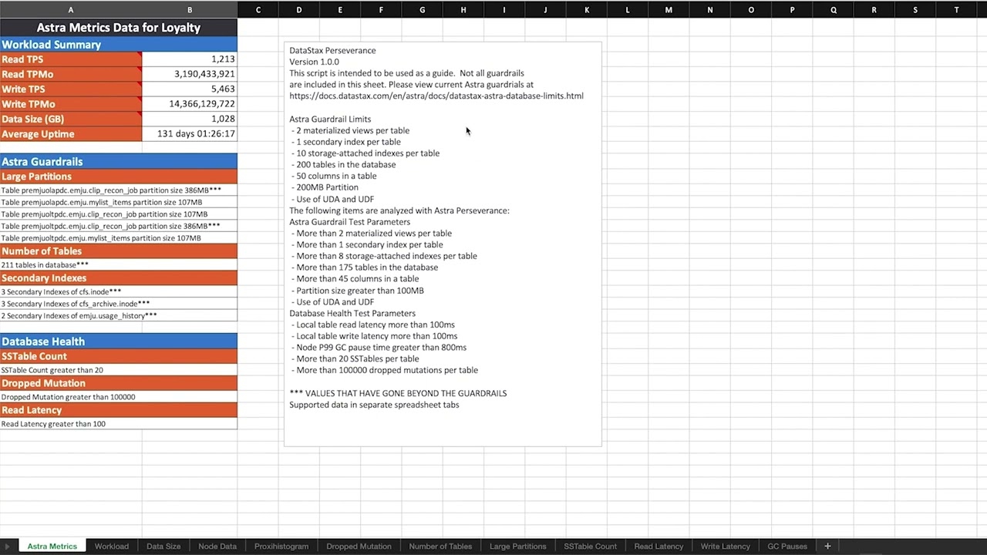Image resolution: width=987 pixels, height=555 pixels.
Task: Select Dropped Mutation greater than 100000 cell
Action: (119, 397)
